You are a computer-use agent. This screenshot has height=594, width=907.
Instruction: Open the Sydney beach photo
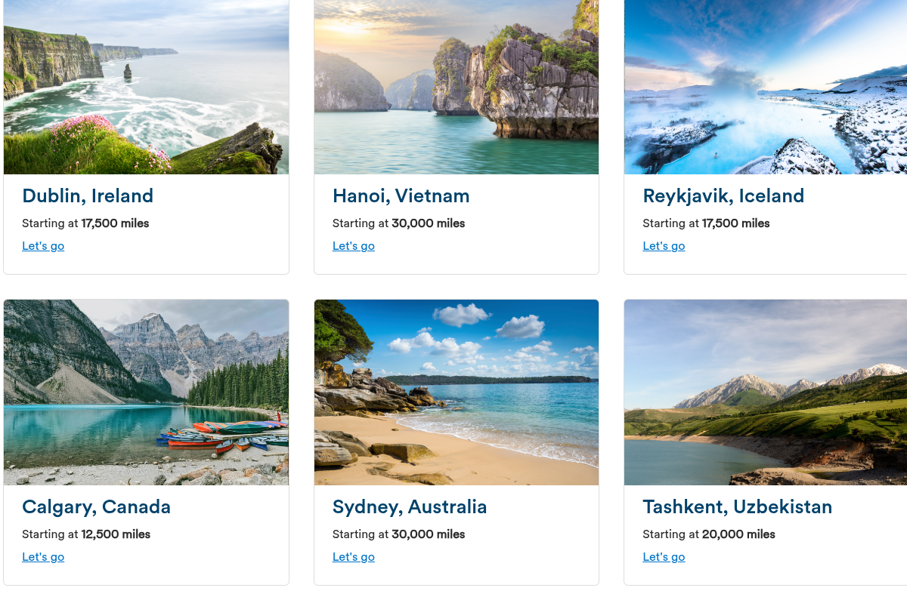tap(457, 392)
